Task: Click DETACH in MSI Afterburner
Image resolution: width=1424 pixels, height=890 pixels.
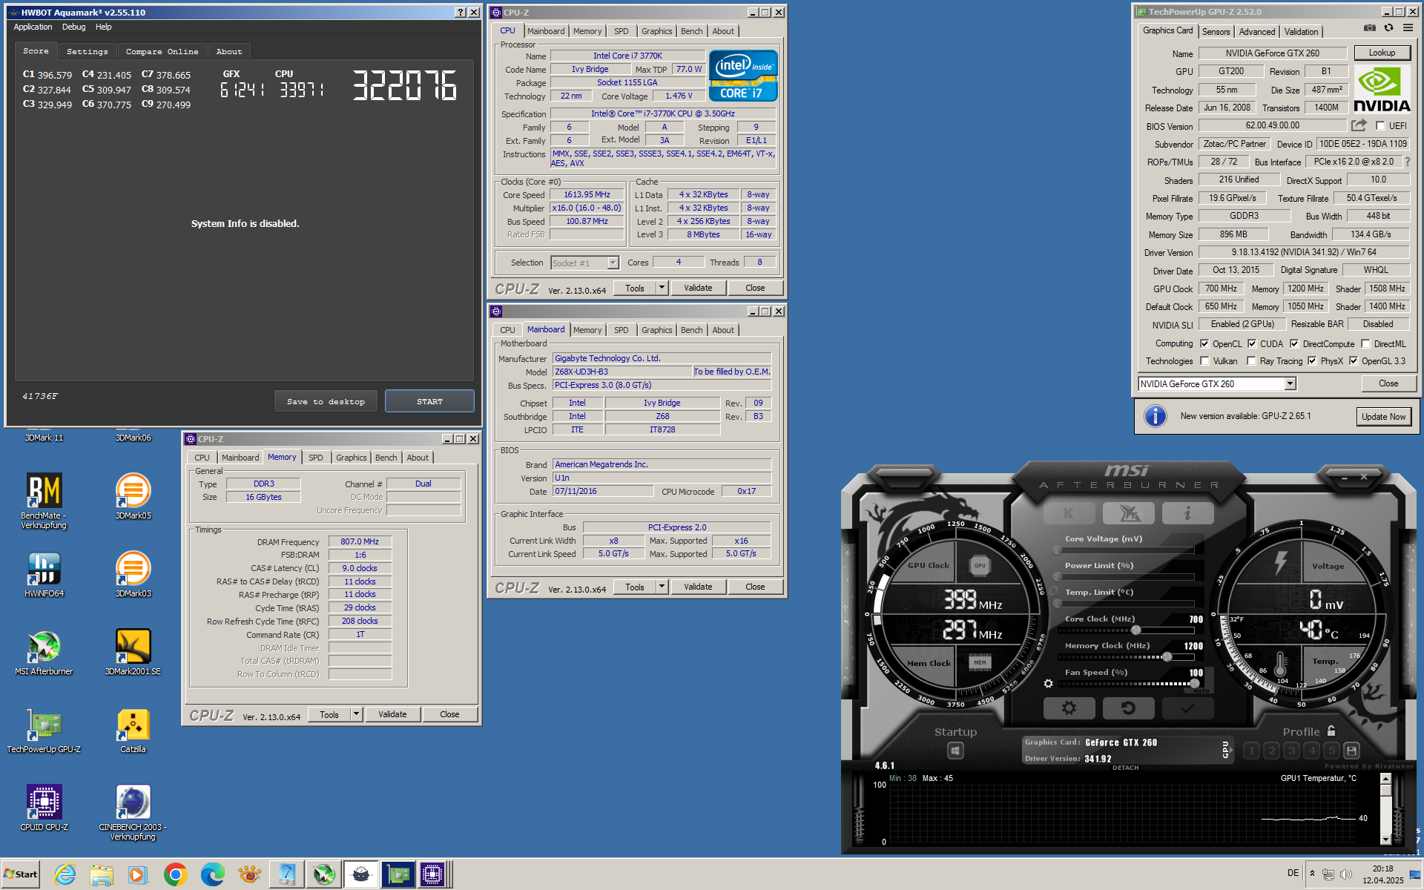Action: [x=1125, y=768]
